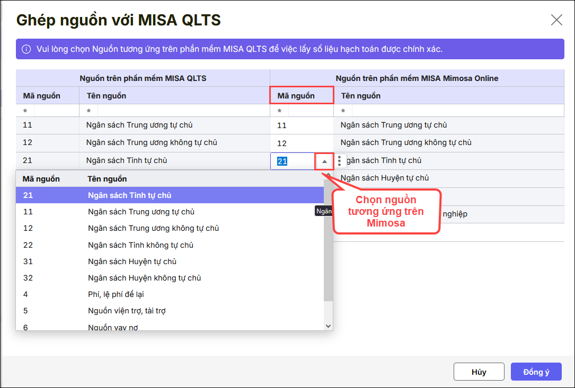Choose "Ngân sách Huyện tự chủ" in the dropdown

click(132, 261)
